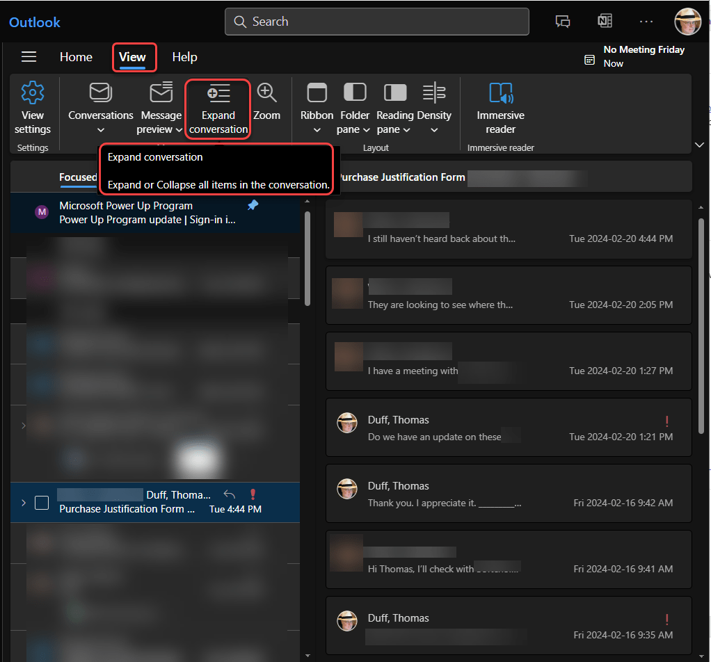Open the chat bubble icon in header
Image resolution: width=711 pixels, height=662 pixels.
click(x=563, y=22)
